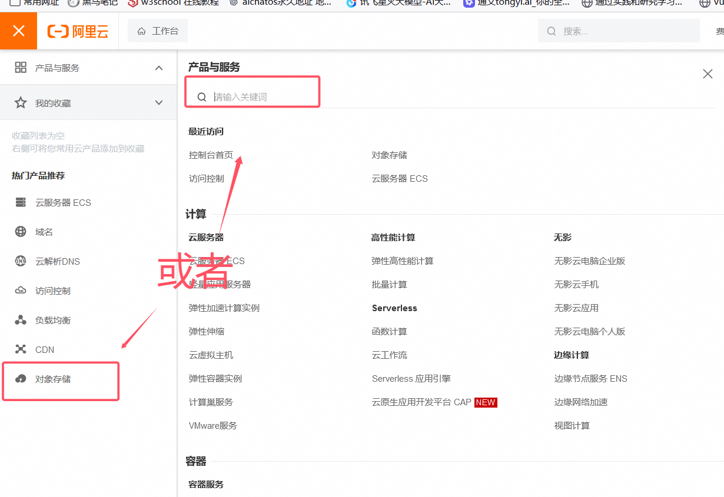724x497 pixels.
Task: Open 计算巢服务 link
Action: click(x=211, y=402)
